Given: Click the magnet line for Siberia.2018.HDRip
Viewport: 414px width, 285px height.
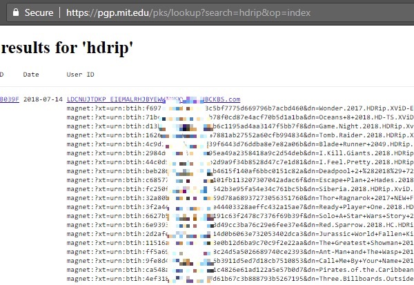Looking at the screenshot, I should (x=240, y=189).
